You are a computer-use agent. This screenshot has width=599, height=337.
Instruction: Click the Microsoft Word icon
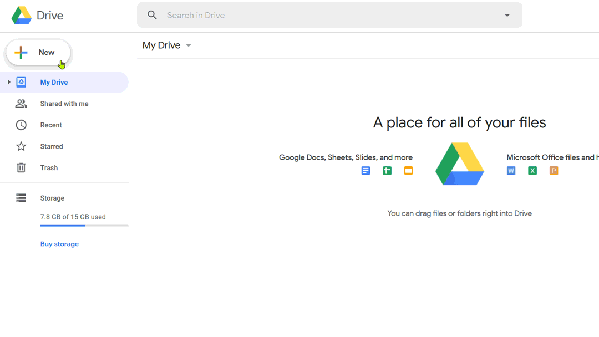click(510, 171)
